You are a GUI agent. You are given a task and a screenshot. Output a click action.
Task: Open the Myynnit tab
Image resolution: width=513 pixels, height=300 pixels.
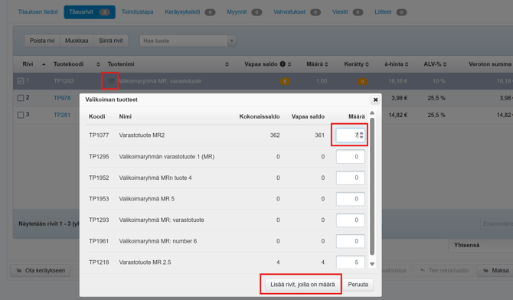coord(244,11)
